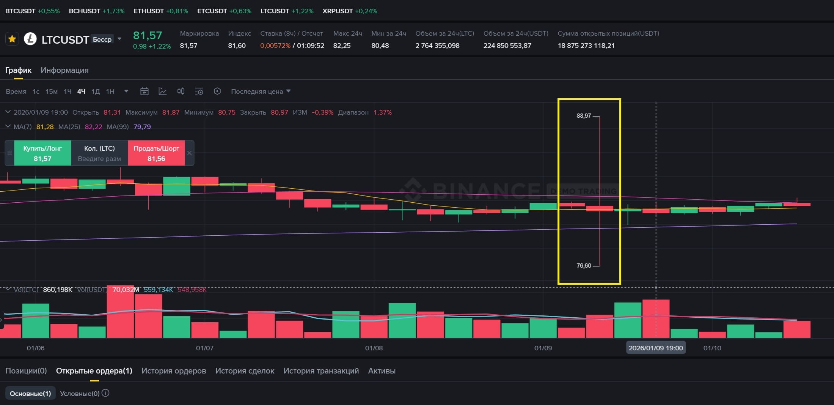Click the 01/08 date on the time axis
Viewport: 834px width, 405px height.
(374, 348)
